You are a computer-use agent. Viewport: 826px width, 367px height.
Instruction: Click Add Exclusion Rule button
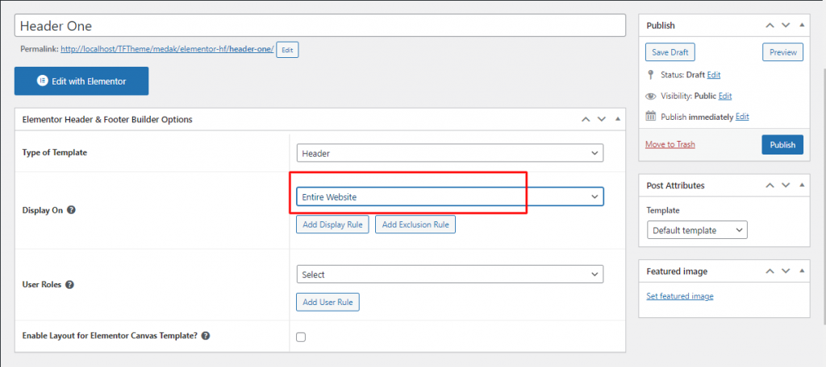point(415,225)
